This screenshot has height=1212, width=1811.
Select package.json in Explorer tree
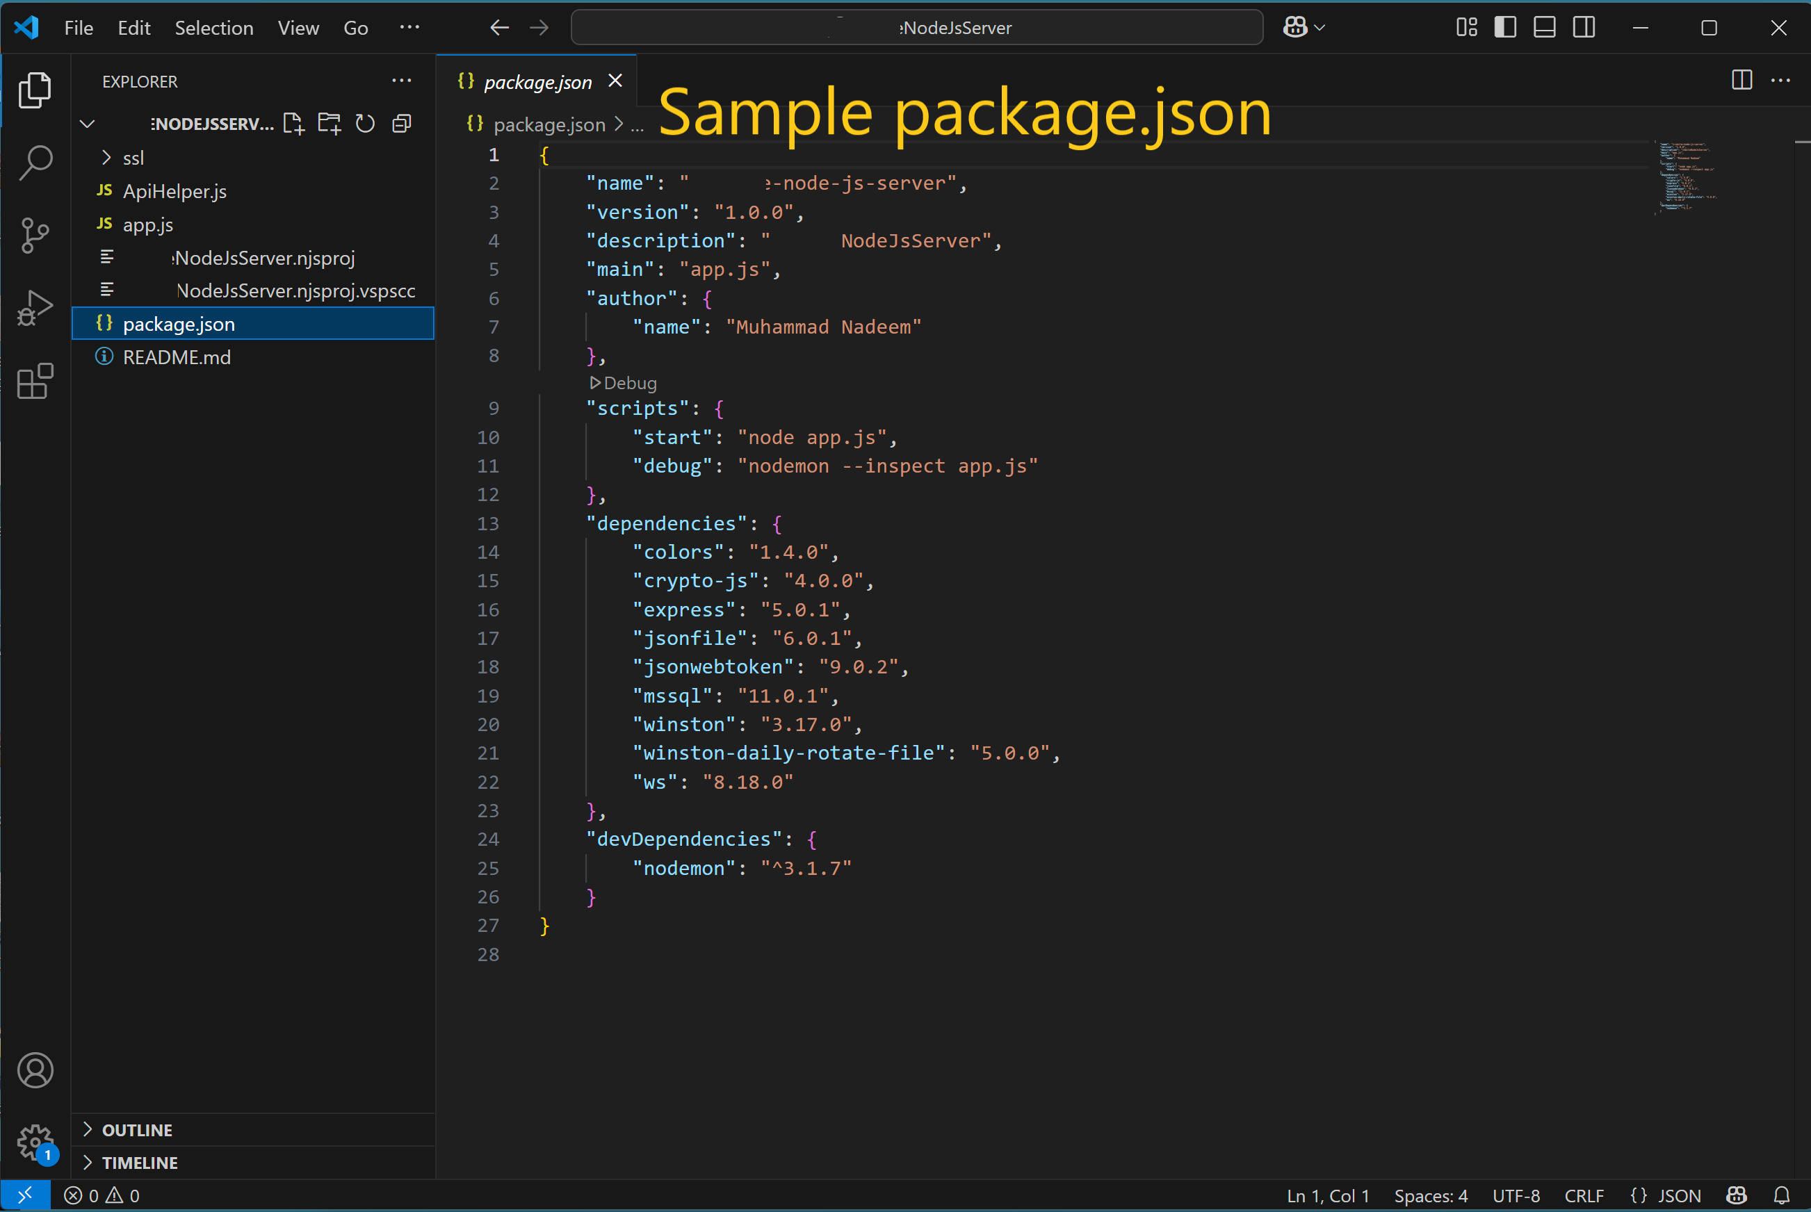coord(253,324)
